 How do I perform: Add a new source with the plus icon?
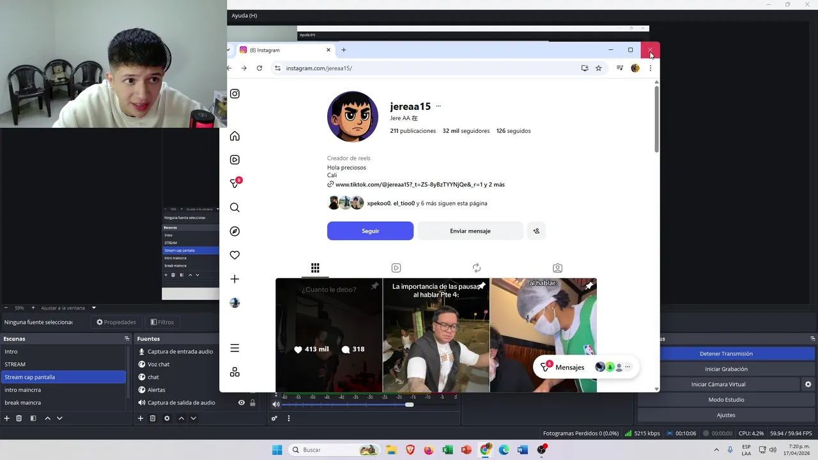141,418
